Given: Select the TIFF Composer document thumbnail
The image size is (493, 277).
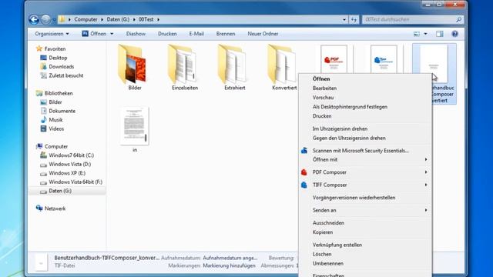Looking at the screenshot, I should [x=384, y=58].
